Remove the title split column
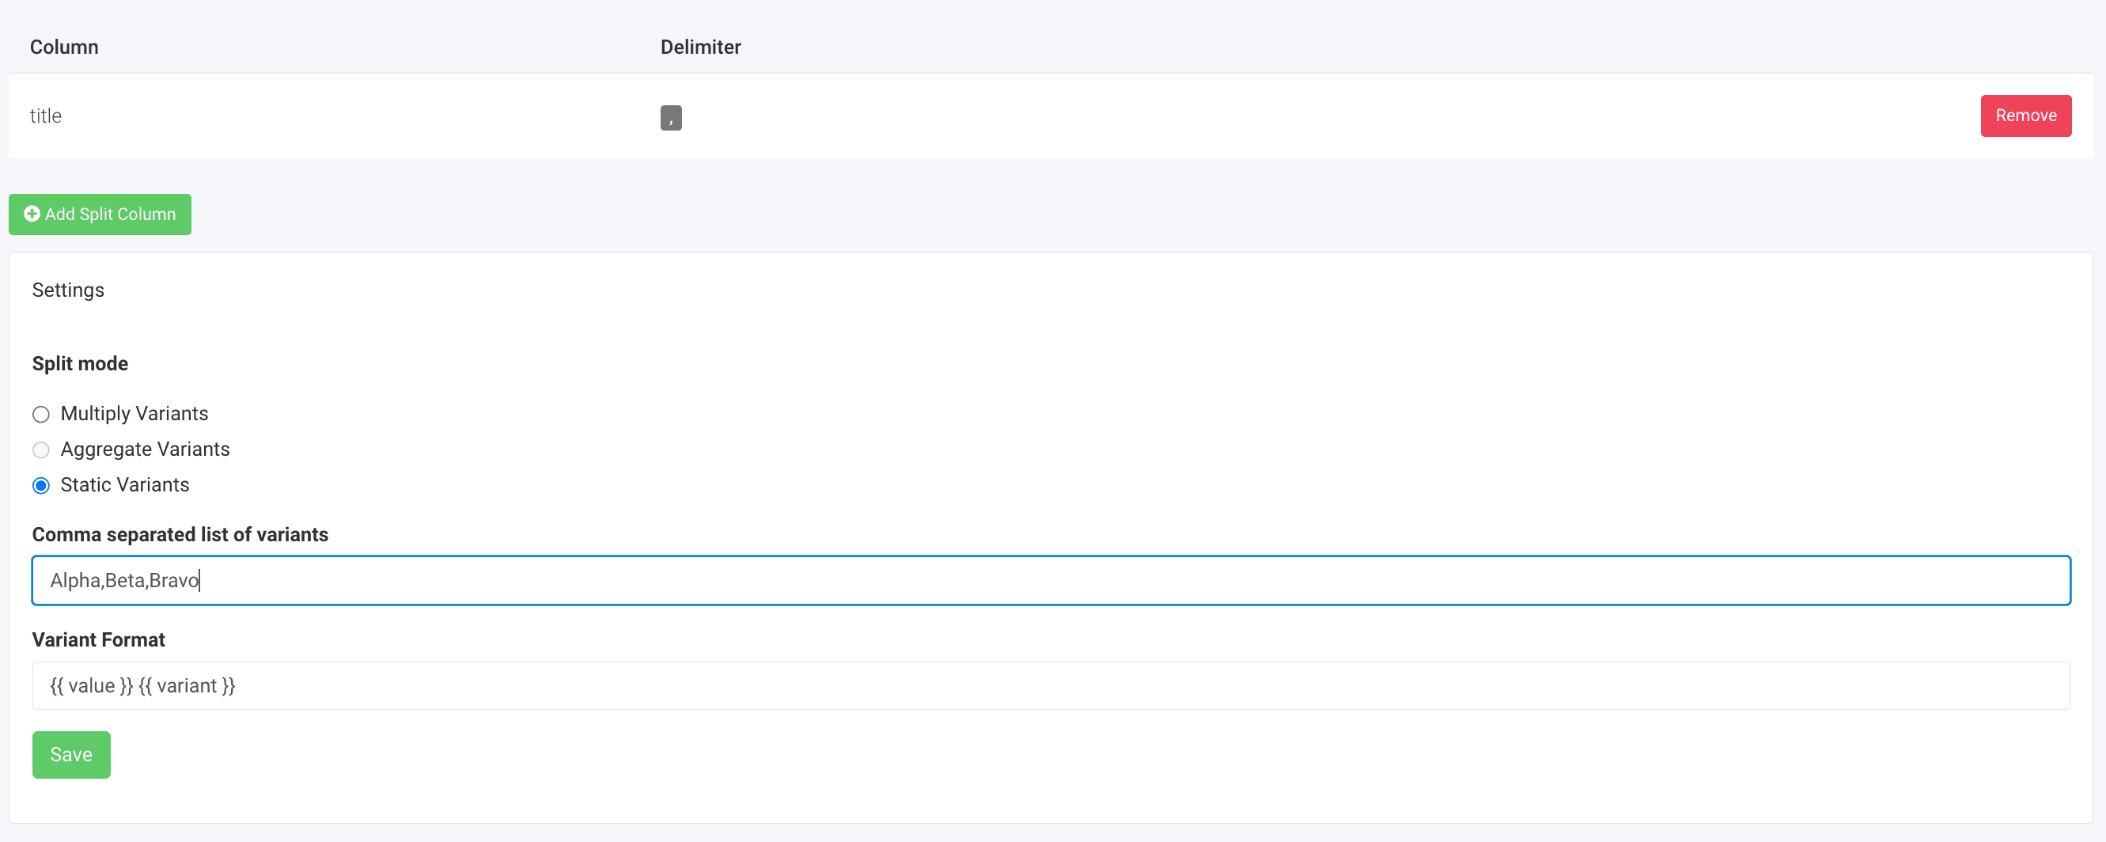Image resolution: width=2106 pixels, height=842 pixels. pos(2025,116)
